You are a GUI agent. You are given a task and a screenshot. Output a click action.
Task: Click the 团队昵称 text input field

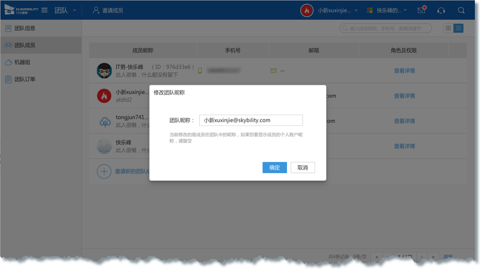coord(251,120)
